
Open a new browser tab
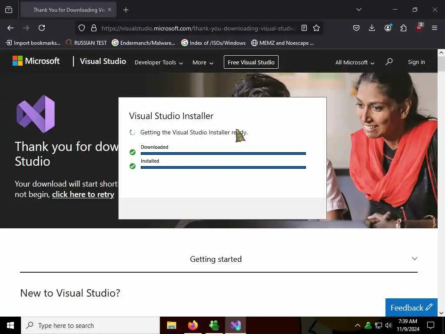tap(126, 10)
